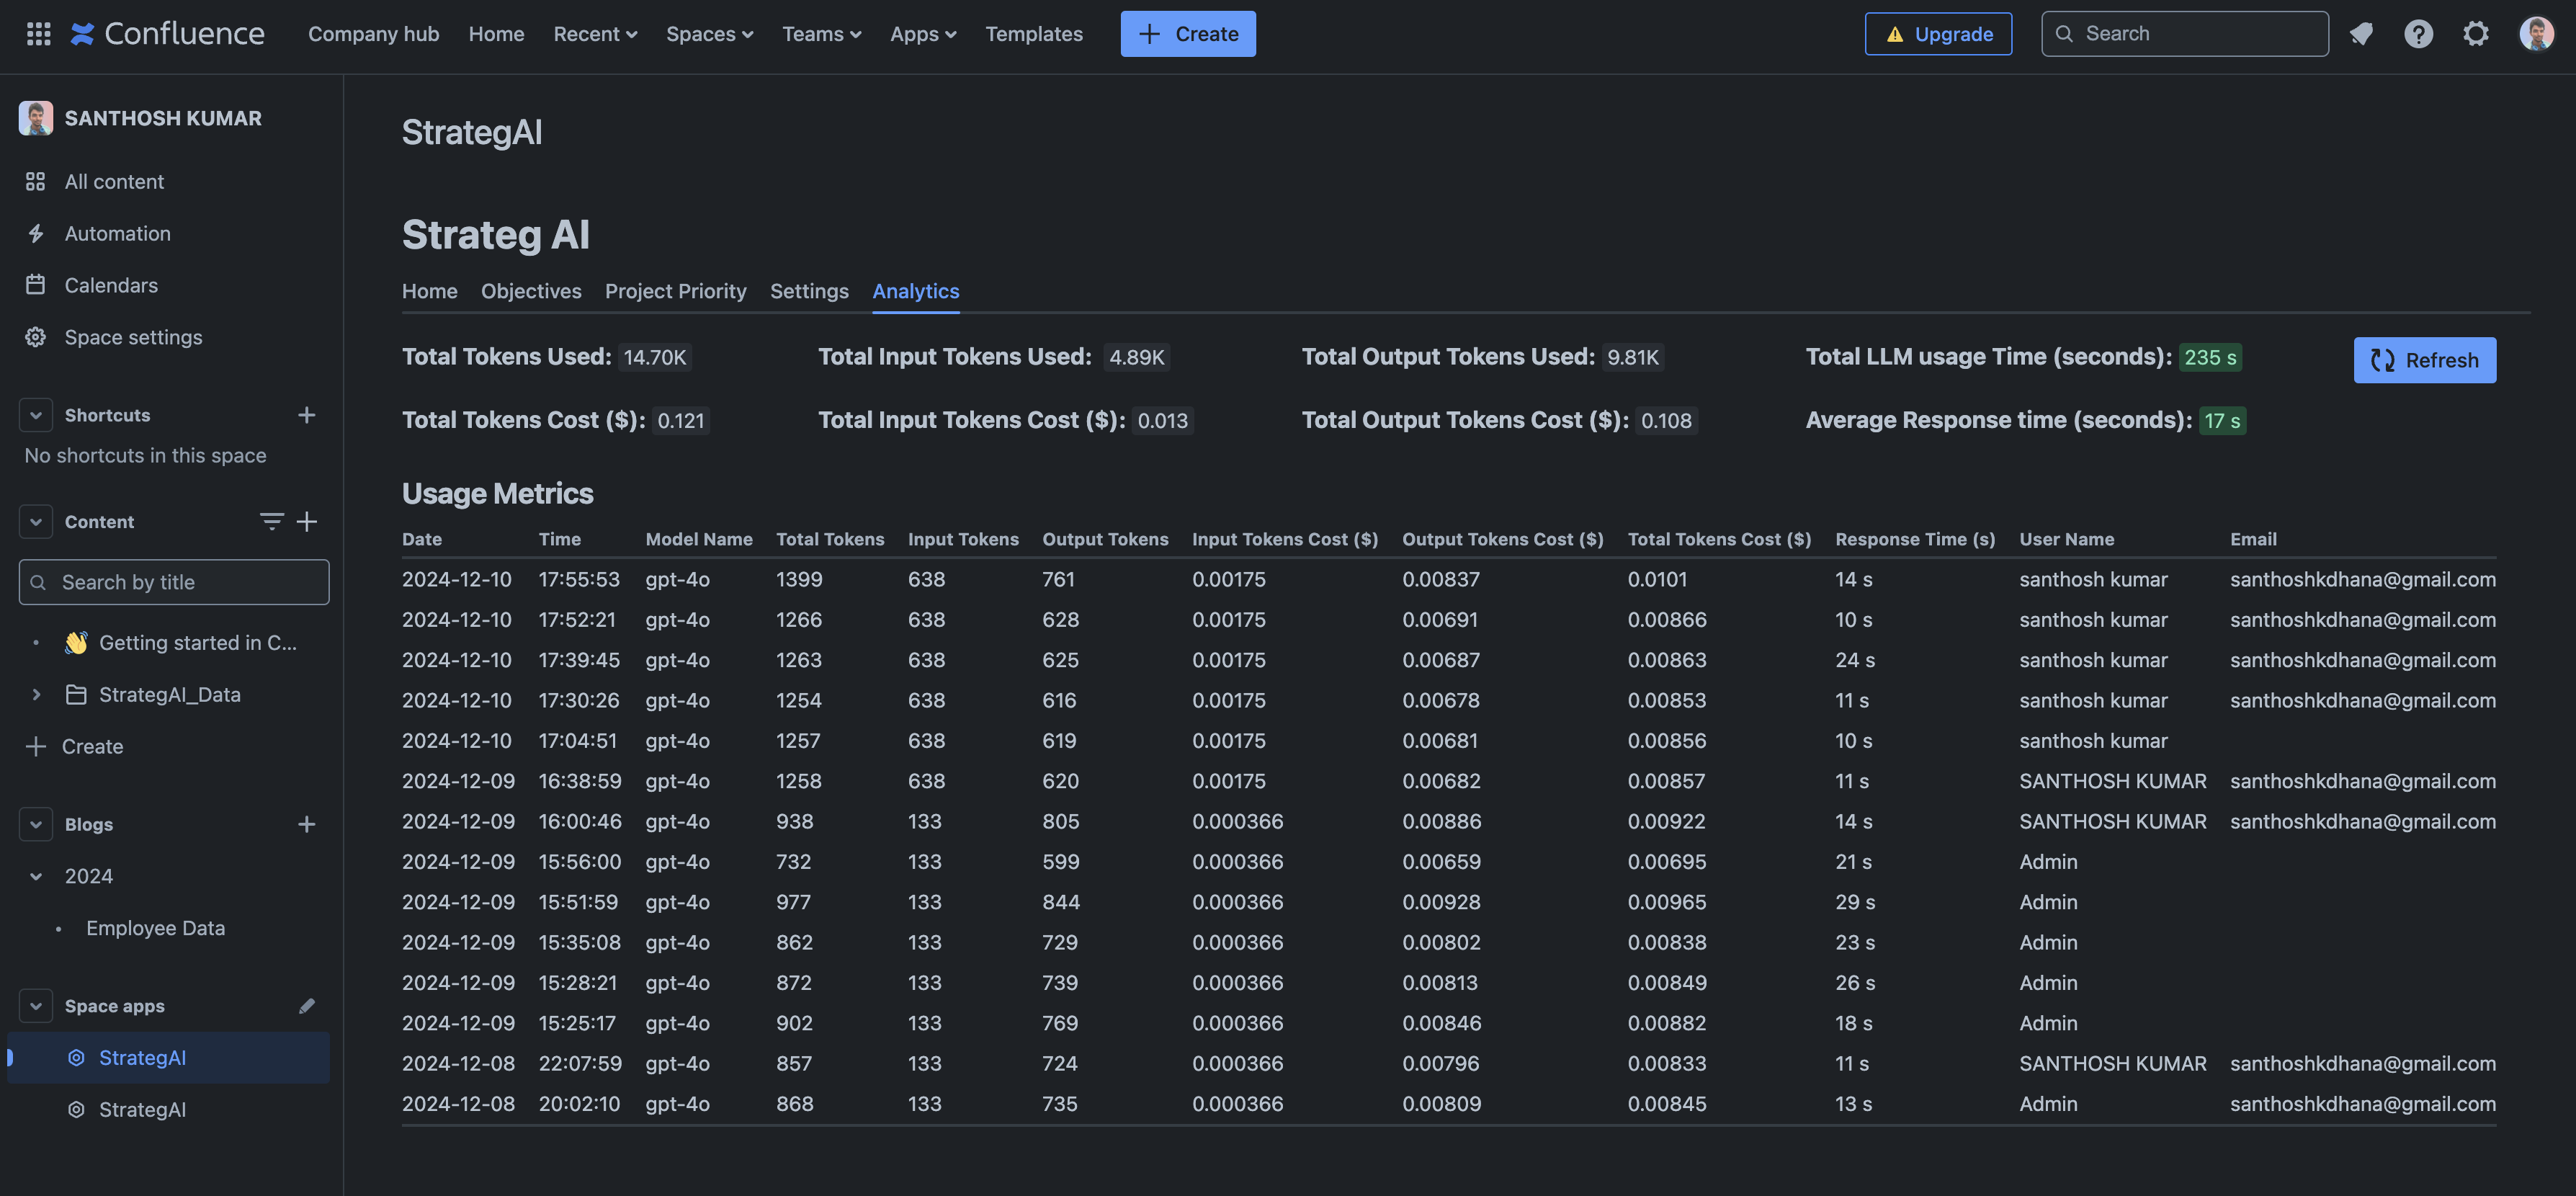Switch to the Project Priority tab
This screenshot has width=2576, height=1196.
675,291
